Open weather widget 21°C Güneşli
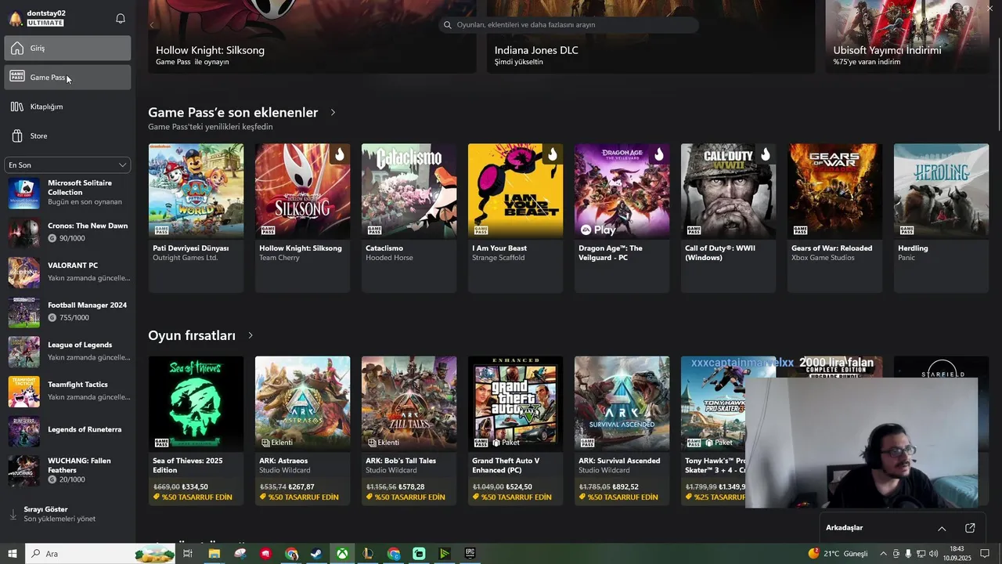This screenshot has width=1002, height=564. [x=838, y=554]
